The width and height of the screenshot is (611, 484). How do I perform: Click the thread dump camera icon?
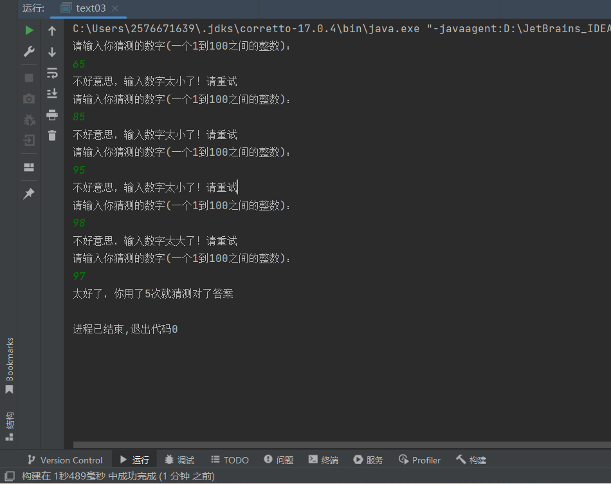(x=29, y=98)
